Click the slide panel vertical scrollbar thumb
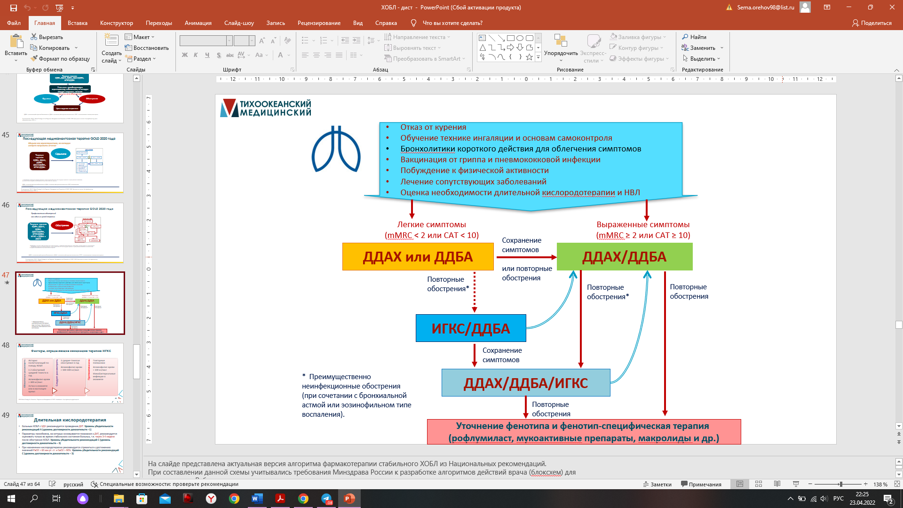The image size is (903, 508). pos(136,362)
